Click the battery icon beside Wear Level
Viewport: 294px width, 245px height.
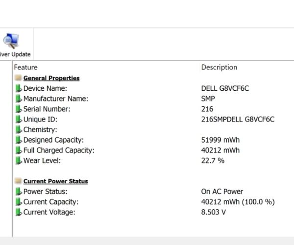point(19,161)
